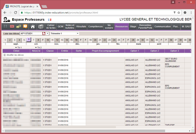The height and width of the screenshot is (134, 196).
Task: Click the save floppy disk icon
Action: [x=6, y=27]
